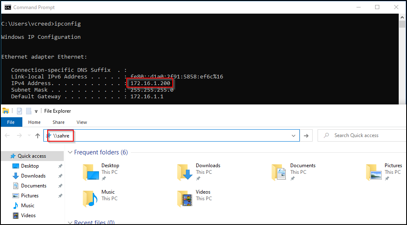This screenshot has height=225, width=407.
Task: Select the Desktop folder icon in Frequent folders
Action: (91, 172)
